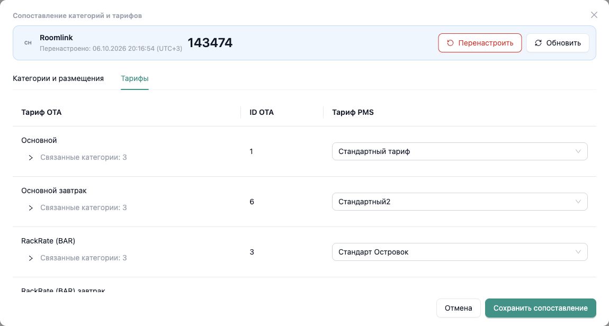
Task: Click the ID OTA column header
Action: 262,113
